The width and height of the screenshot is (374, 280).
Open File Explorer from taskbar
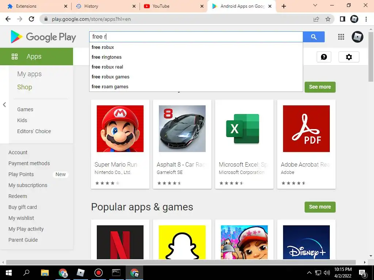[45, 273]
